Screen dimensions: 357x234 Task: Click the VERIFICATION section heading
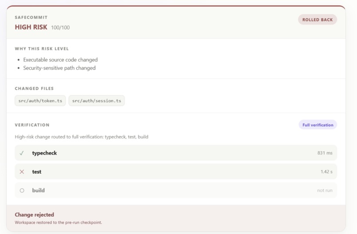(x=32, y=125)
